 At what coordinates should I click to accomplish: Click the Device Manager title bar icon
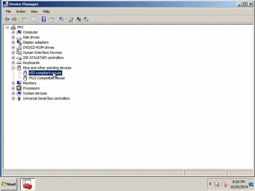tap(6, 4)
